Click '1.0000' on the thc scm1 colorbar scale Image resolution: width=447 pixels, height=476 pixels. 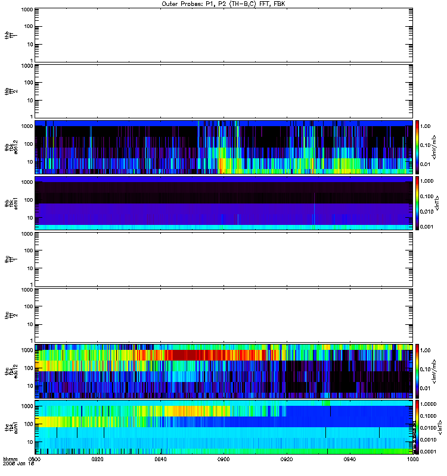pyautogui.click(x=428, y=404)
